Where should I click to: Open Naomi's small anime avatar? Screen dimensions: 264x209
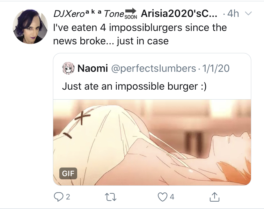[x=68, y=68]
